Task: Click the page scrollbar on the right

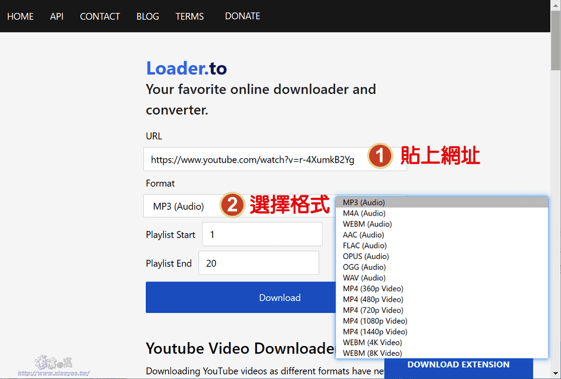Action: point(555,50)
